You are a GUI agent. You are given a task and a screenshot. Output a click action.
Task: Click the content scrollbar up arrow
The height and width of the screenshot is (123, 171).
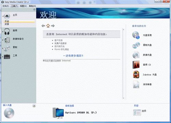tap(123, 30)
